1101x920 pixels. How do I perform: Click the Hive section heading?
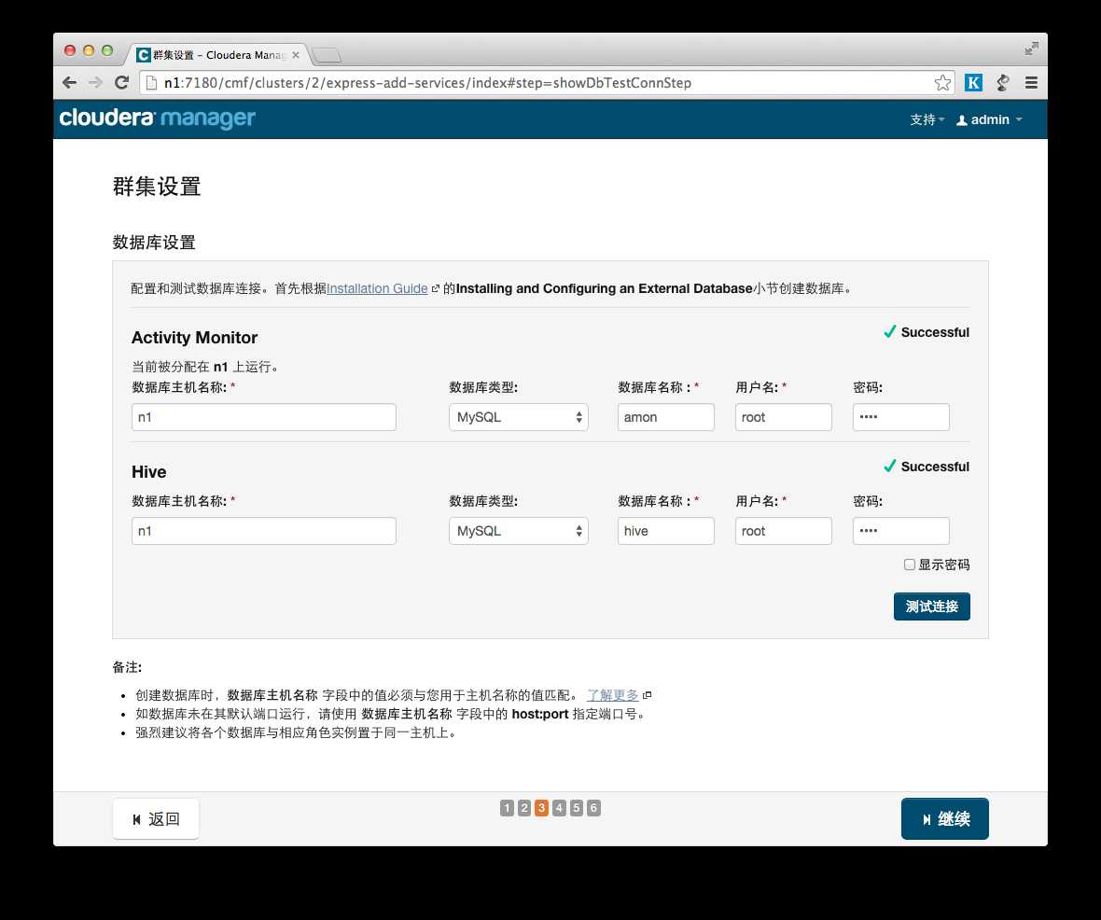pyautogui.click(x=149, y=472)
